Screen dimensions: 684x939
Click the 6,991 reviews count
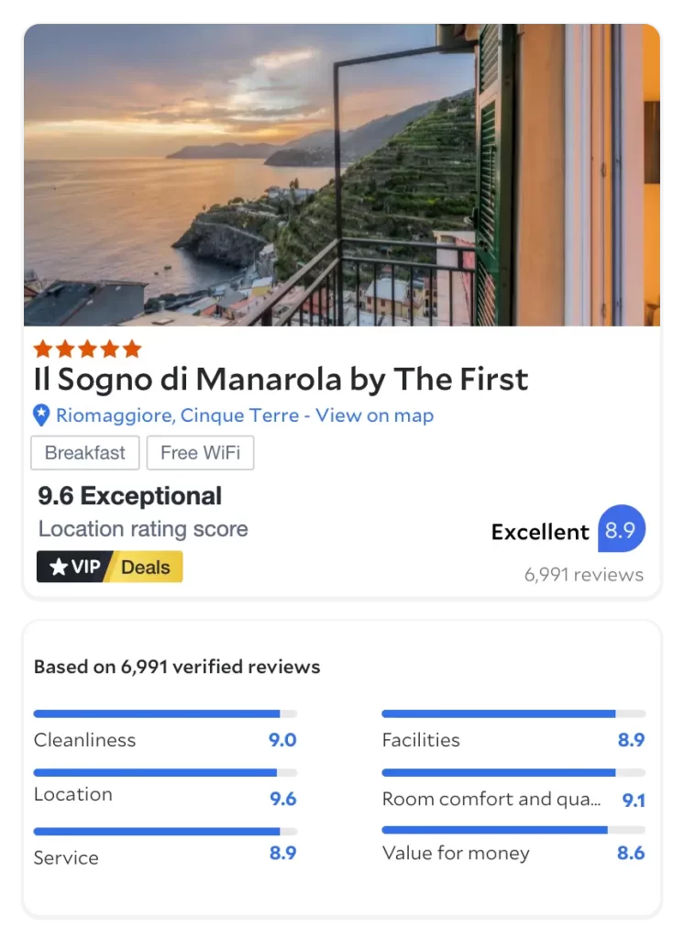(583, 575)
